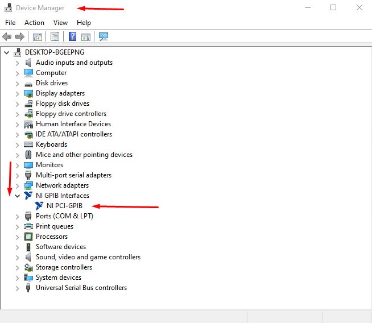Open the View menu
This screenshot has height=323, width=372.
pyautogui.click(x=60, y=23)
